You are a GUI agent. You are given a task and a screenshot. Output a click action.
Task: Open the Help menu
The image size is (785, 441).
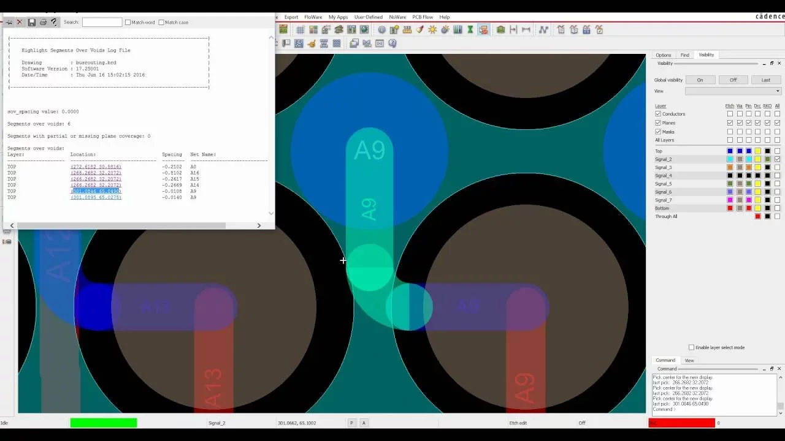pyautogui.click(x=445, y=17)
